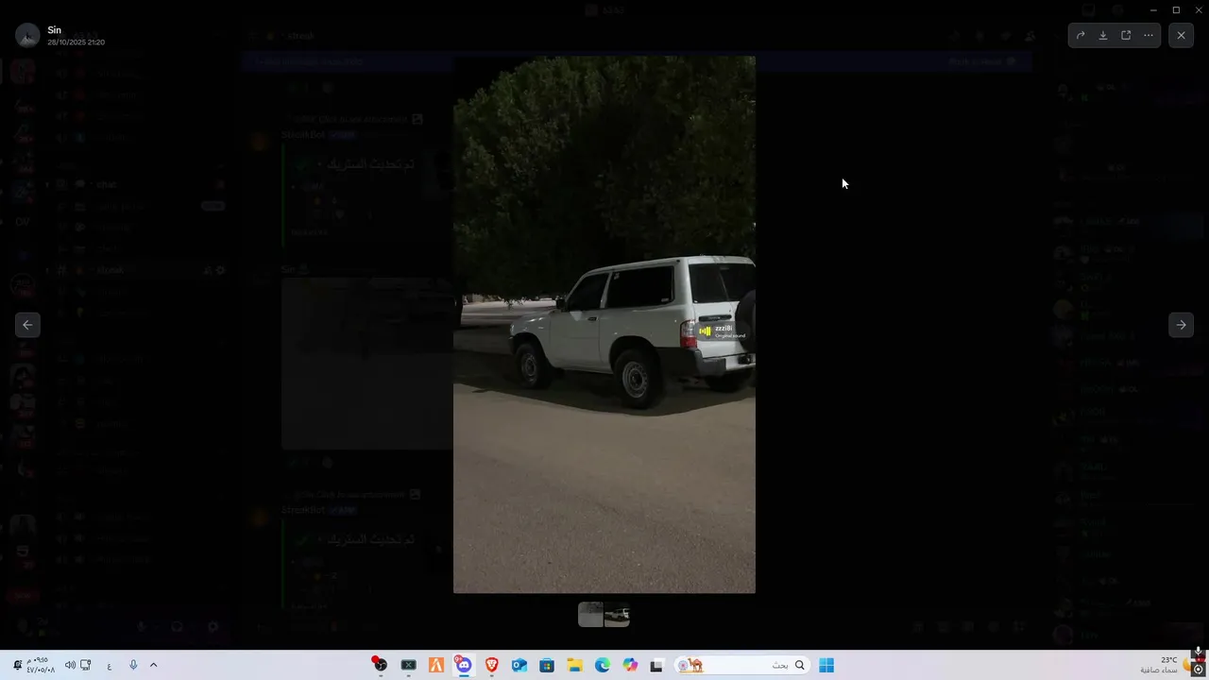Download the image with the download icon
The width and height of the screenshot is (1209, 680).
1102,35
